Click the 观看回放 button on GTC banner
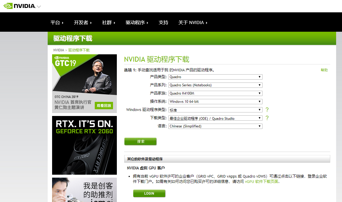Image resolution: width=342 pixels, height=202 pixels. click(104, 106)
